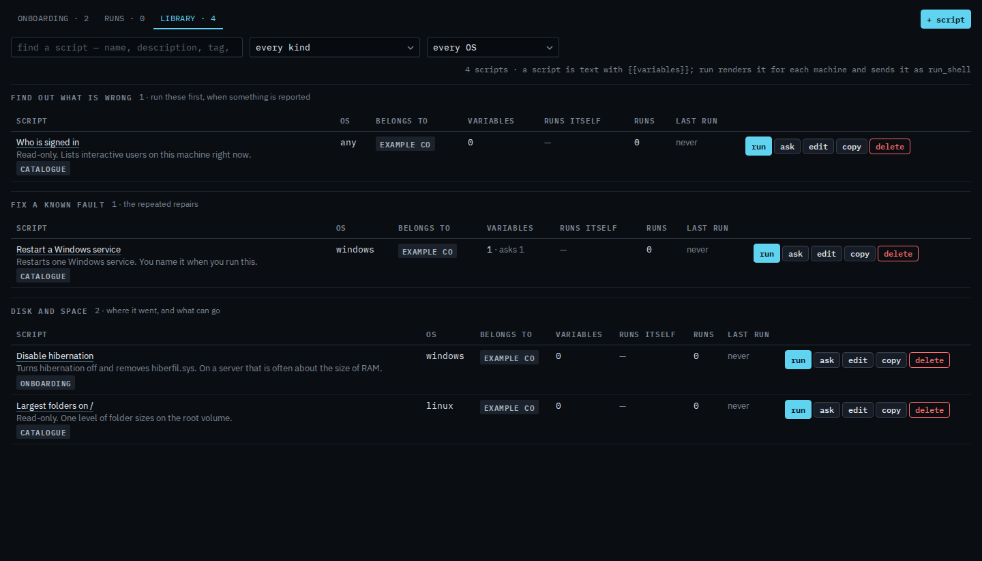The image size is (982, 561).
Task: Open the Largest folders on / link
Action: 55,405
